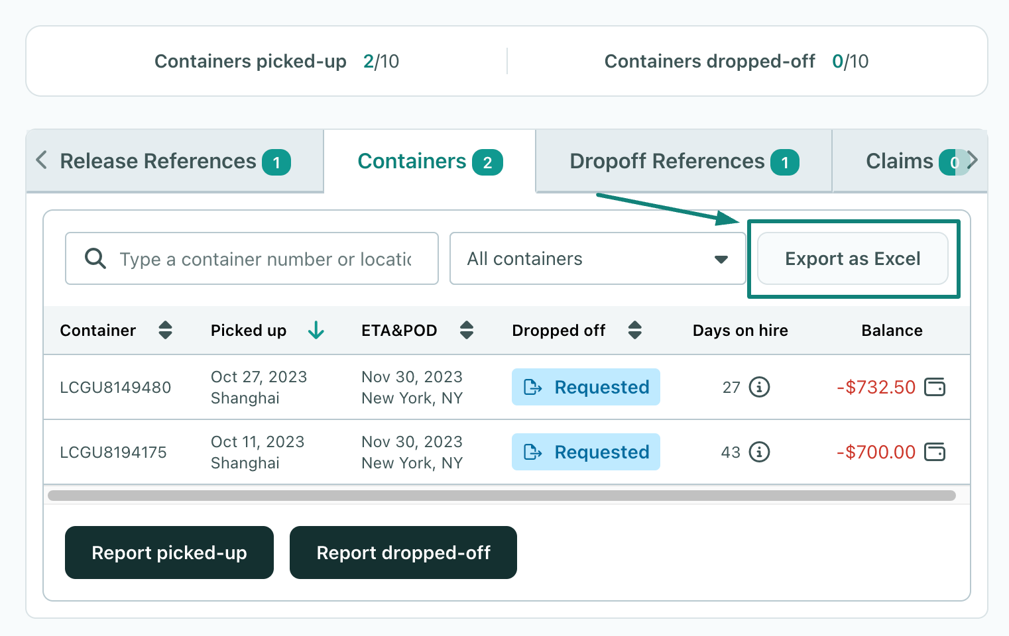The image size is (1009, 636).
Task: Sort the ETA&POD column
Action: point(467,330)
